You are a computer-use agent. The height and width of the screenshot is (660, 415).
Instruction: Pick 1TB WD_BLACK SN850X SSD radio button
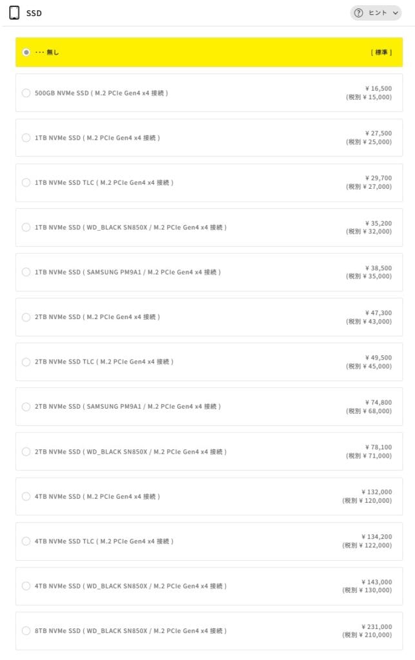(26, 228)
